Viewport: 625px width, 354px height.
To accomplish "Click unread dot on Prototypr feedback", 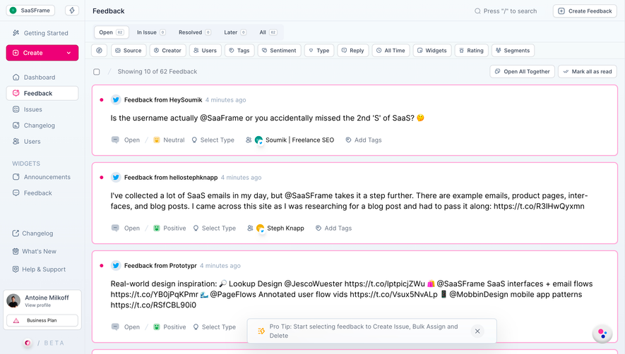I will [x=102, y=266].
